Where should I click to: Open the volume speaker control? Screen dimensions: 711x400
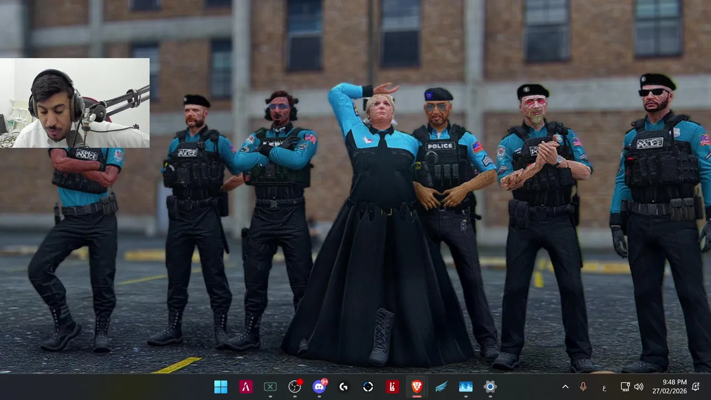coord(639,387)
